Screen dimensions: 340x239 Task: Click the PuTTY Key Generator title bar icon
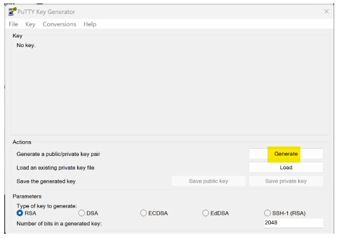(12, 12)
